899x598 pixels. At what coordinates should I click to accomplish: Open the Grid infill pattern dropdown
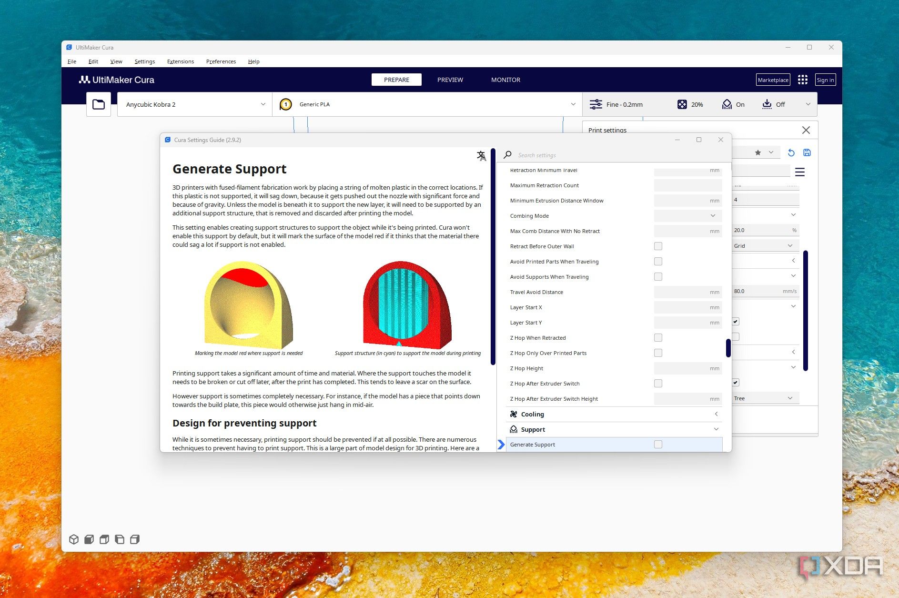coord(765,246)
